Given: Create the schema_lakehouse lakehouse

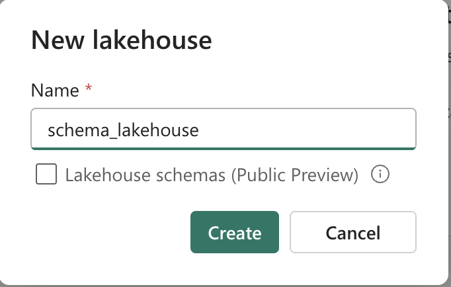Looking at the screenshot, I should [234, 232].
